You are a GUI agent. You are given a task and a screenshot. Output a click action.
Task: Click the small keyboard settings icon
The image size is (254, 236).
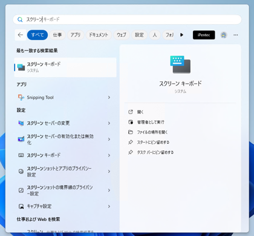click(x=21, y=155)
